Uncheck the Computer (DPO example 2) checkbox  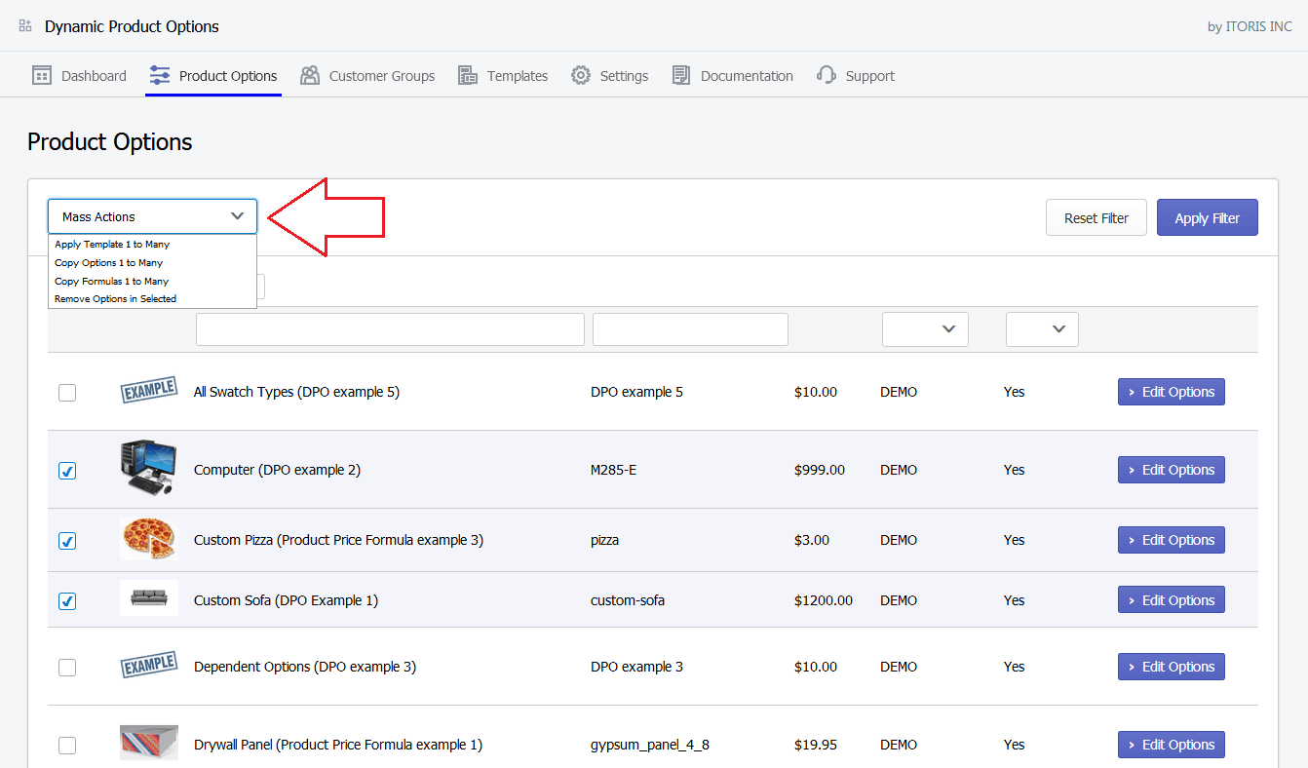pyautogui.click(x=67, y=471)
